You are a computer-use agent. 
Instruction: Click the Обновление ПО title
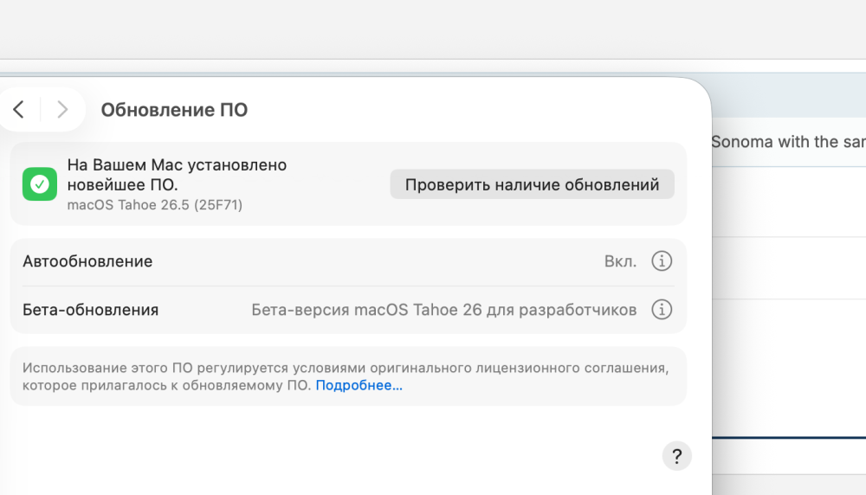[x=174, y=110]
